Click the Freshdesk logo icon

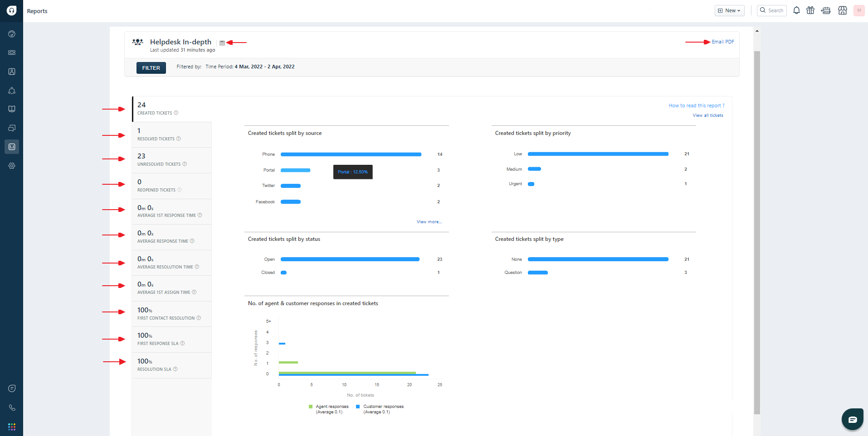pyautogui.click(x=12, y=10)
